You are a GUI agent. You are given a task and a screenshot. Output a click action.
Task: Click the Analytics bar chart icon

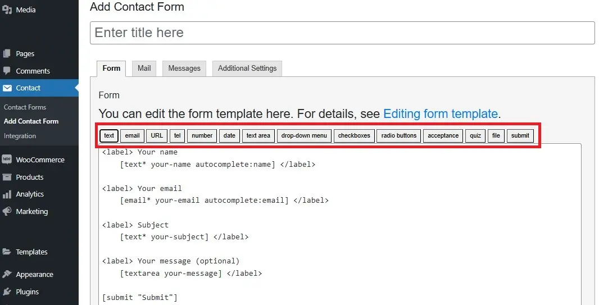pos(7,194)
